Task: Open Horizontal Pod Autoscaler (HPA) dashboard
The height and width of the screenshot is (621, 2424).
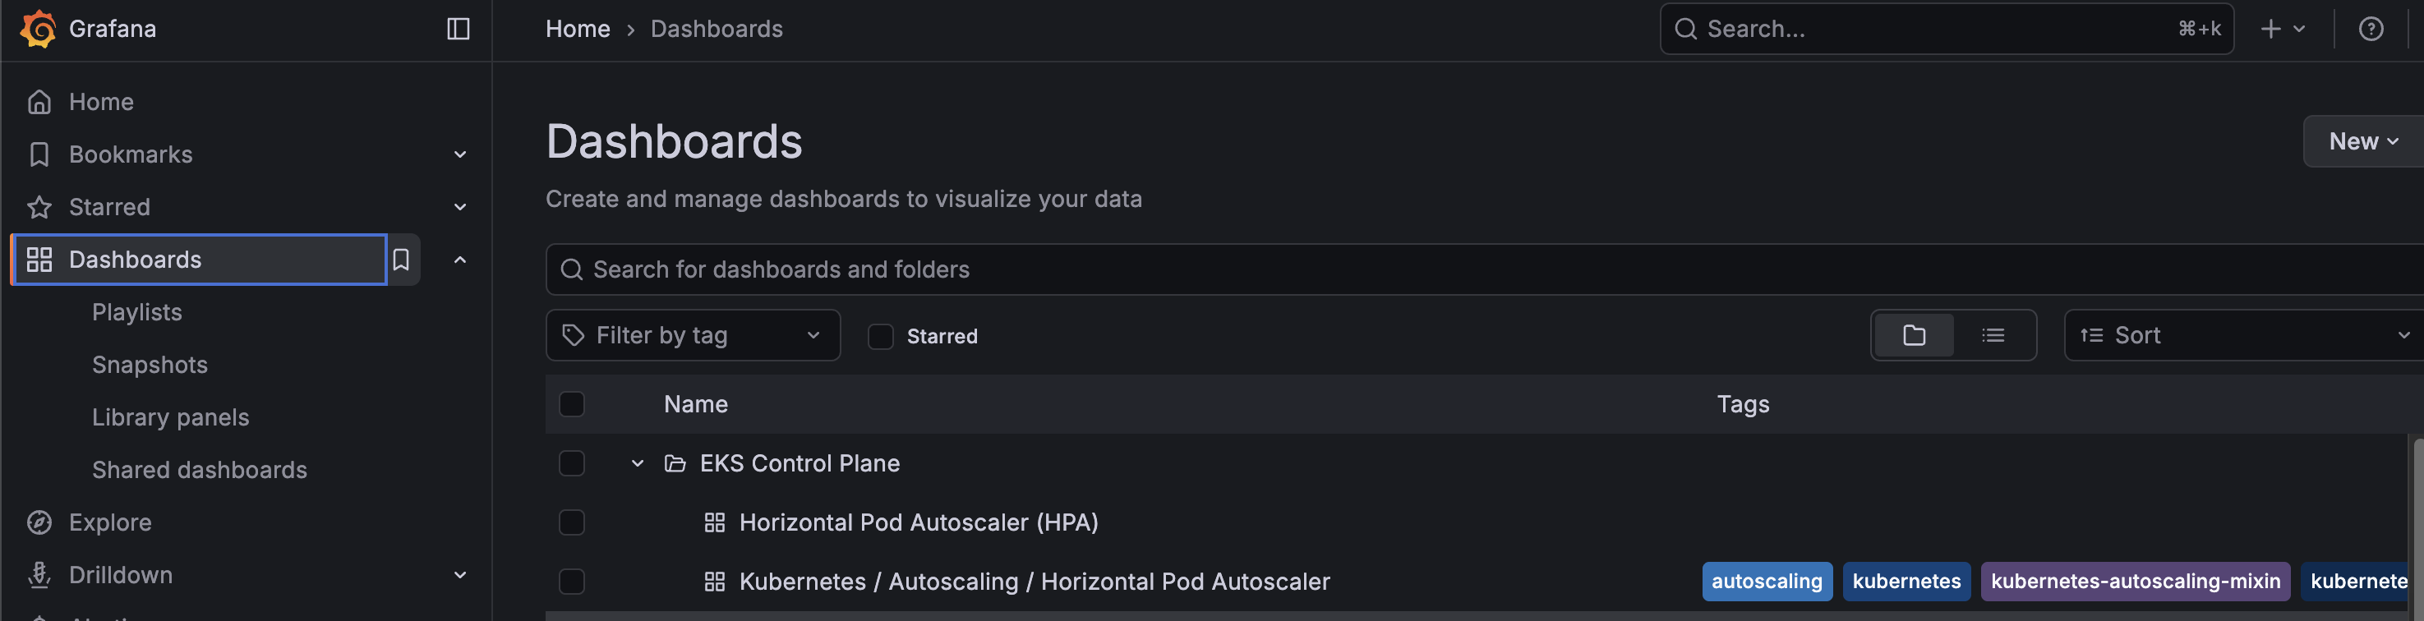Action: click(x=919, y=522)
